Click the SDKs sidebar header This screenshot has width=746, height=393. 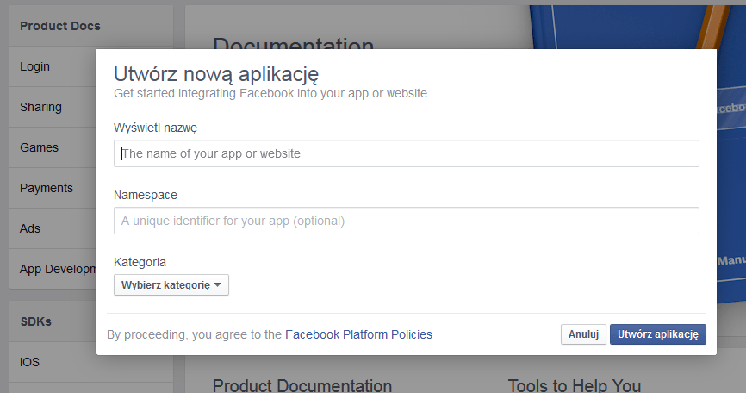pos(35,321)
